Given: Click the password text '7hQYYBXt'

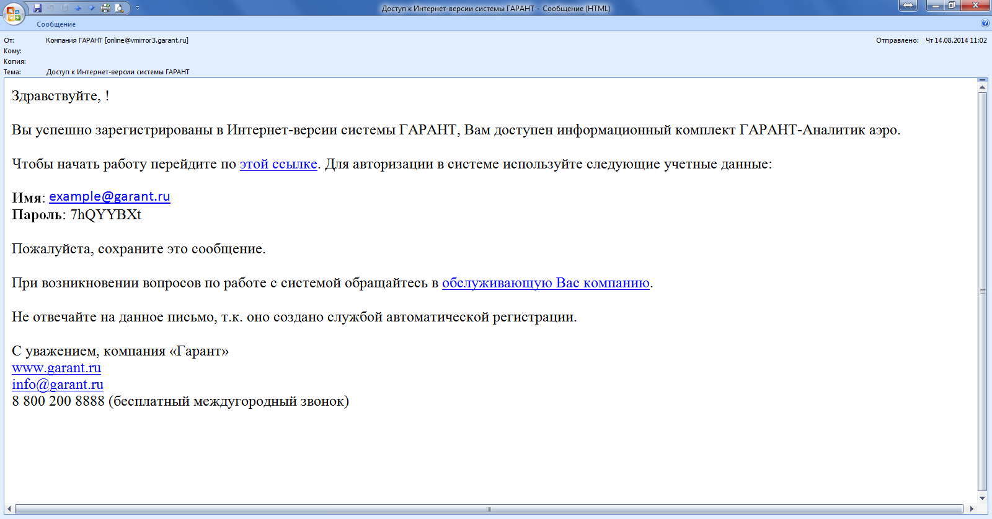Looking at the screenshot, I should (x=106, y=215).
